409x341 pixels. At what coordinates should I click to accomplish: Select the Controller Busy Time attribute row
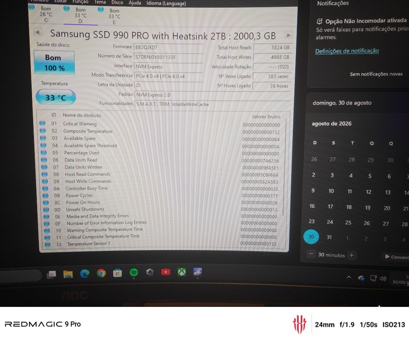click(x=160, y=189)
